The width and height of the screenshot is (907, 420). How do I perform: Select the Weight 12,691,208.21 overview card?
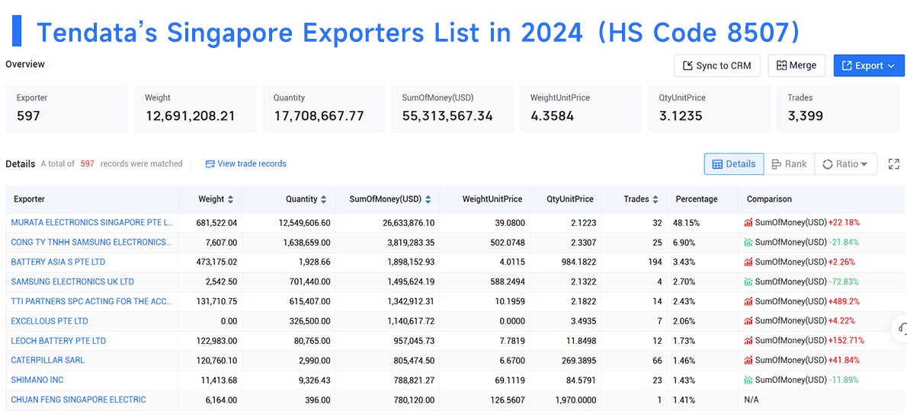tap(196, 109)
